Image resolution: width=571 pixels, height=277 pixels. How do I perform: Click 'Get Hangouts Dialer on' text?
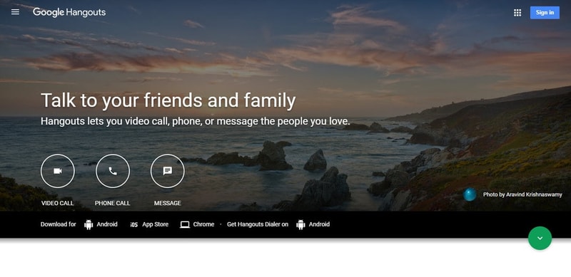click(x=258, y=224)
